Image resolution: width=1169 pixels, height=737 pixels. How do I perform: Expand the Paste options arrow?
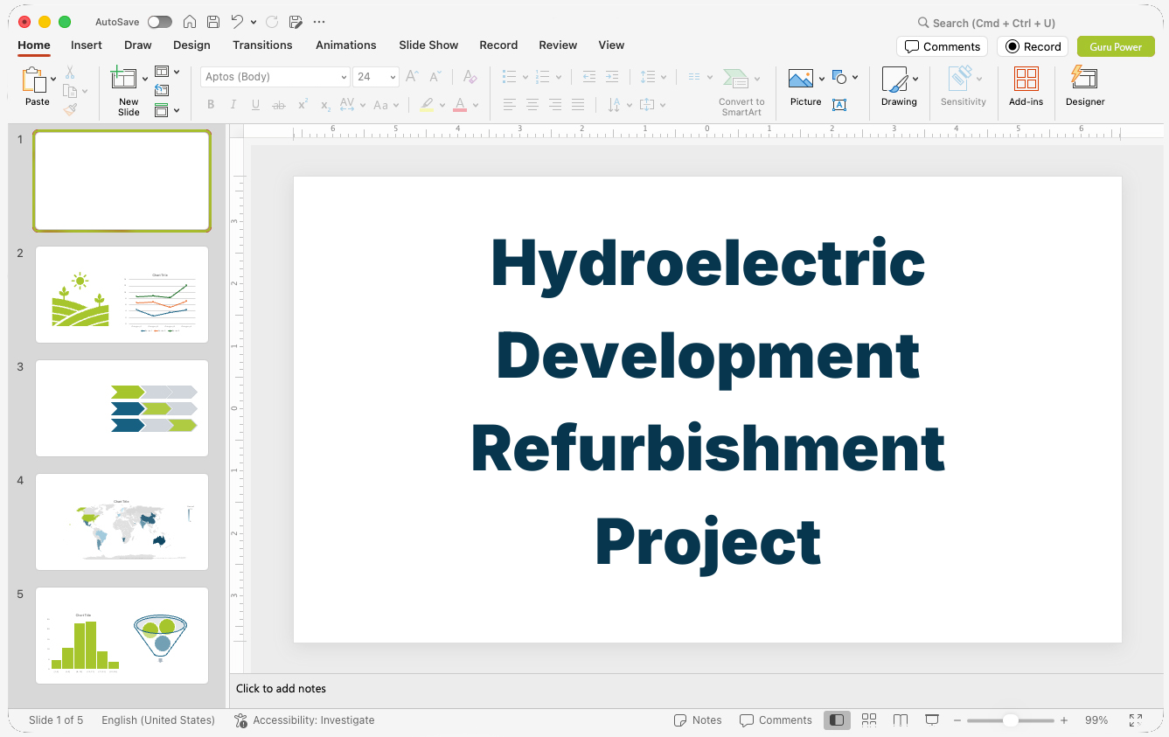click(54, 80)
